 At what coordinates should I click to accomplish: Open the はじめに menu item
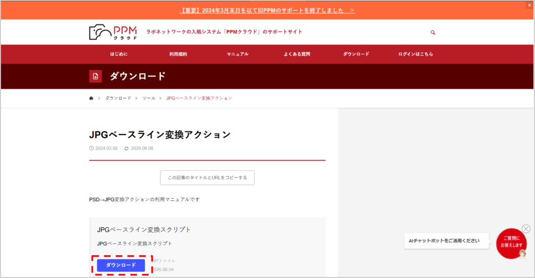[x=119, y=54]
